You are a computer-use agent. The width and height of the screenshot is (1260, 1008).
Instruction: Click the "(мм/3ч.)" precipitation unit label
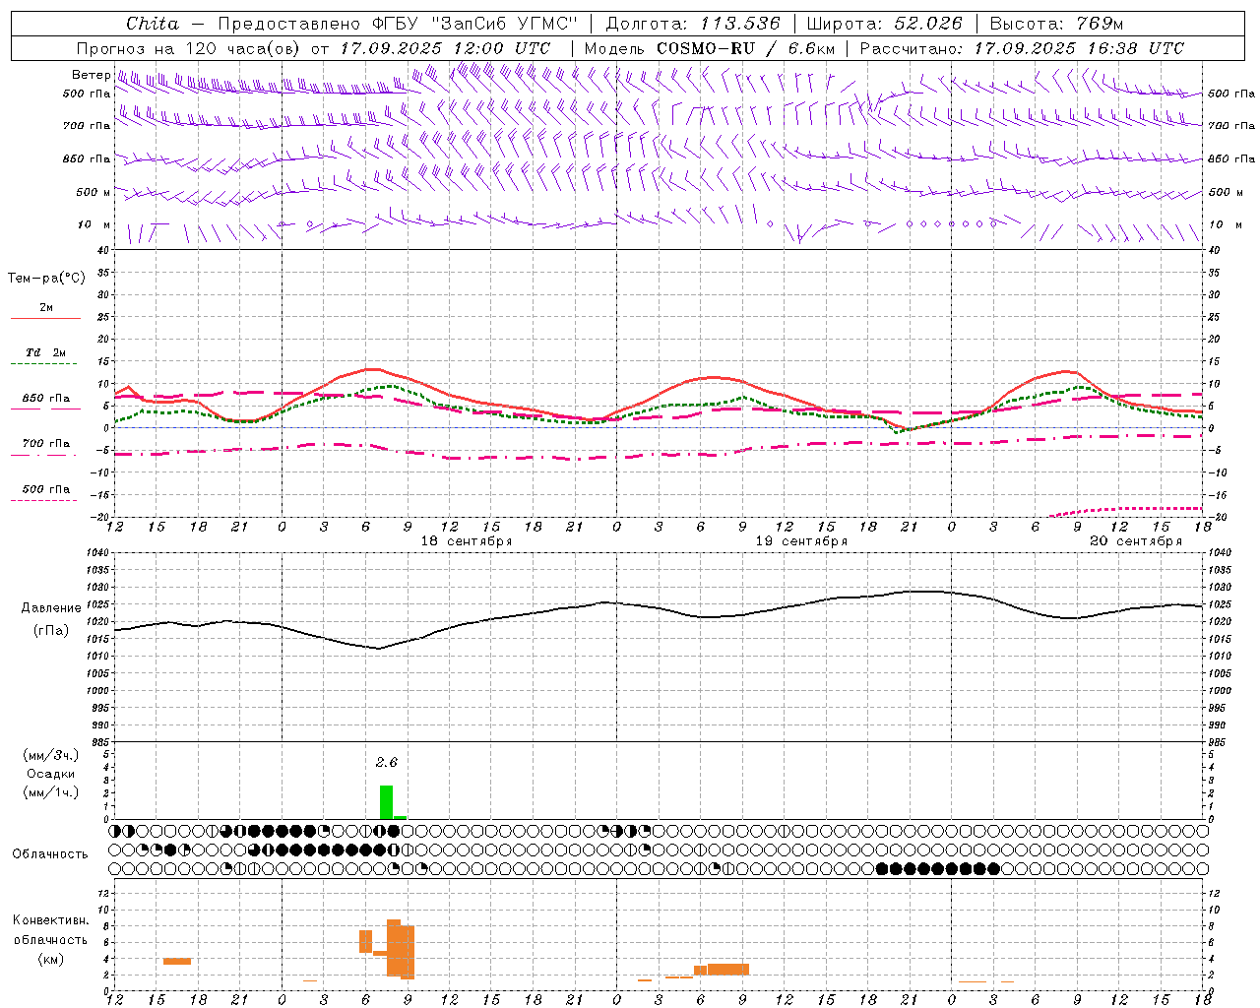[50, 755]
